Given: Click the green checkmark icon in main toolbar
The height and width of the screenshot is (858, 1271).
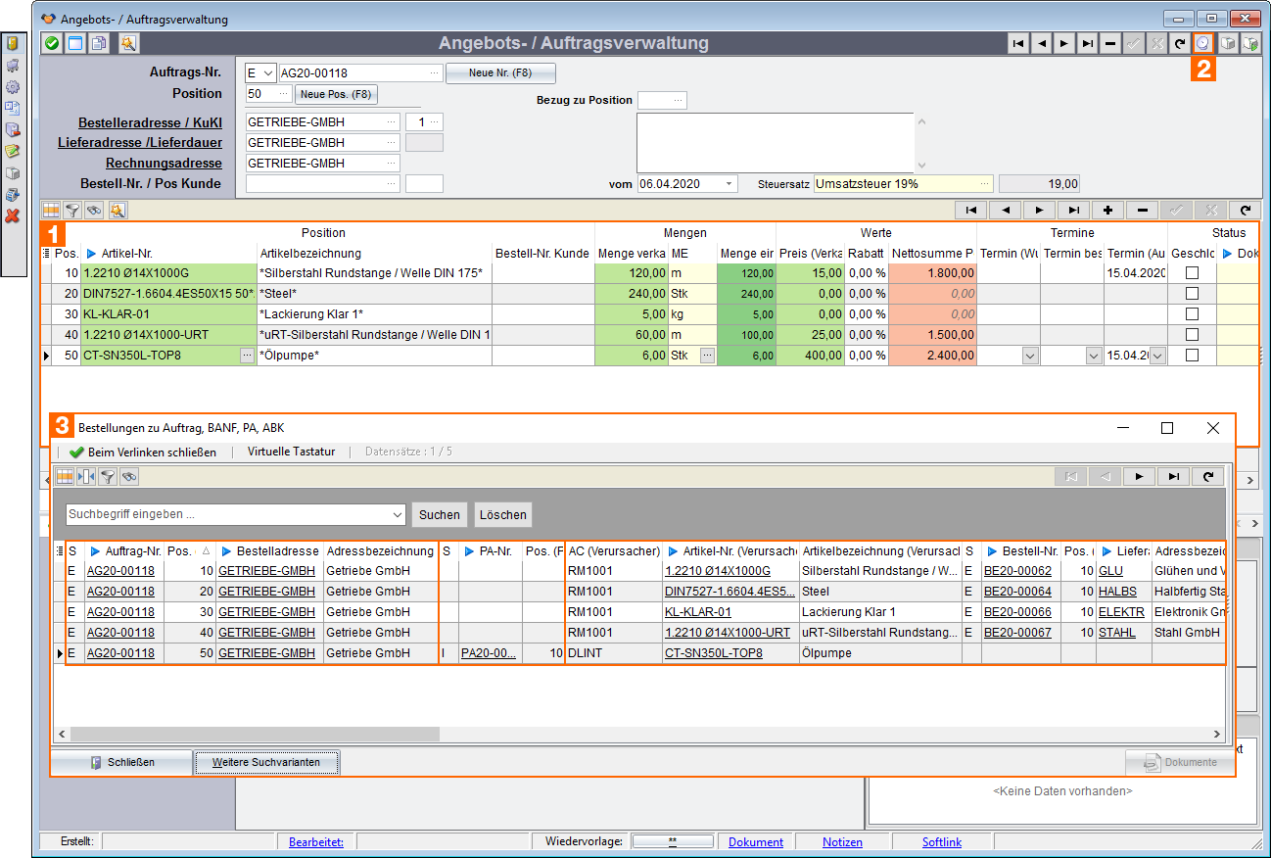Looking at the screenshot, I should pyautogui.click(x=52, y=43).
